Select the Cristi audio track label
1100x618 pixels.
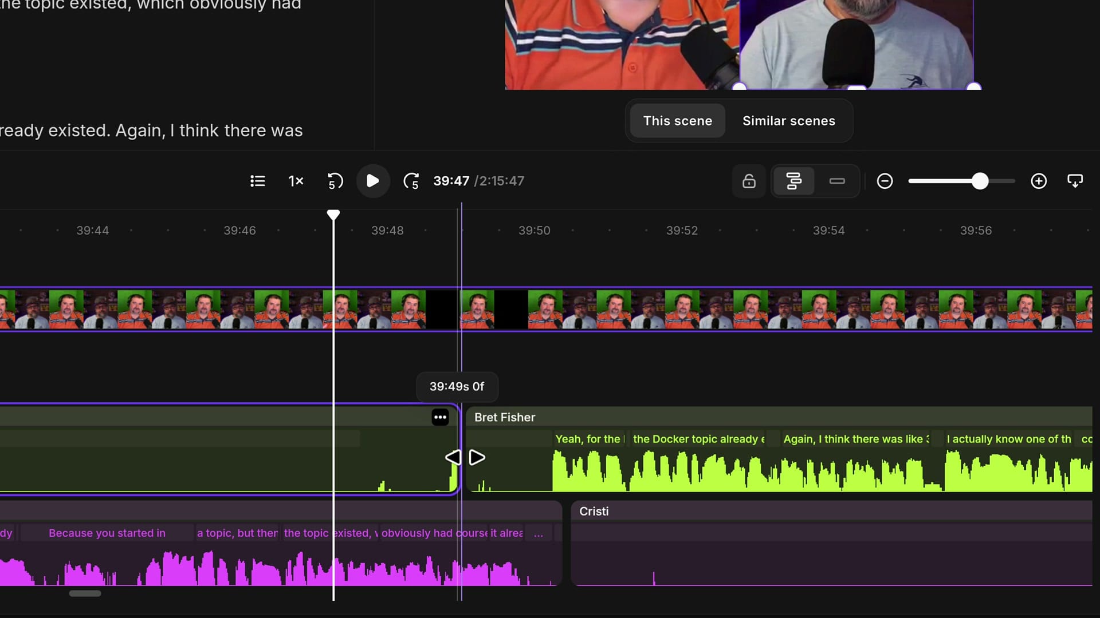tap(594, 511)
